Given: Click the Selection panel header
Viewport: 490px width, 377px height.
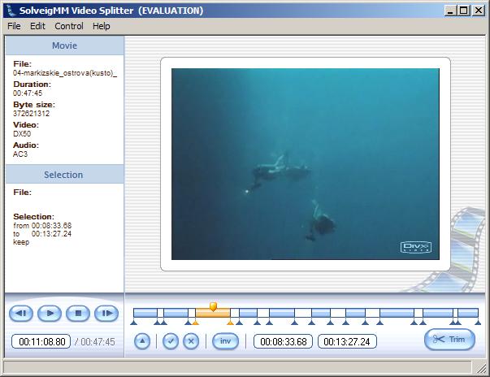Looking at the screenshot, I should click(64, 175).
